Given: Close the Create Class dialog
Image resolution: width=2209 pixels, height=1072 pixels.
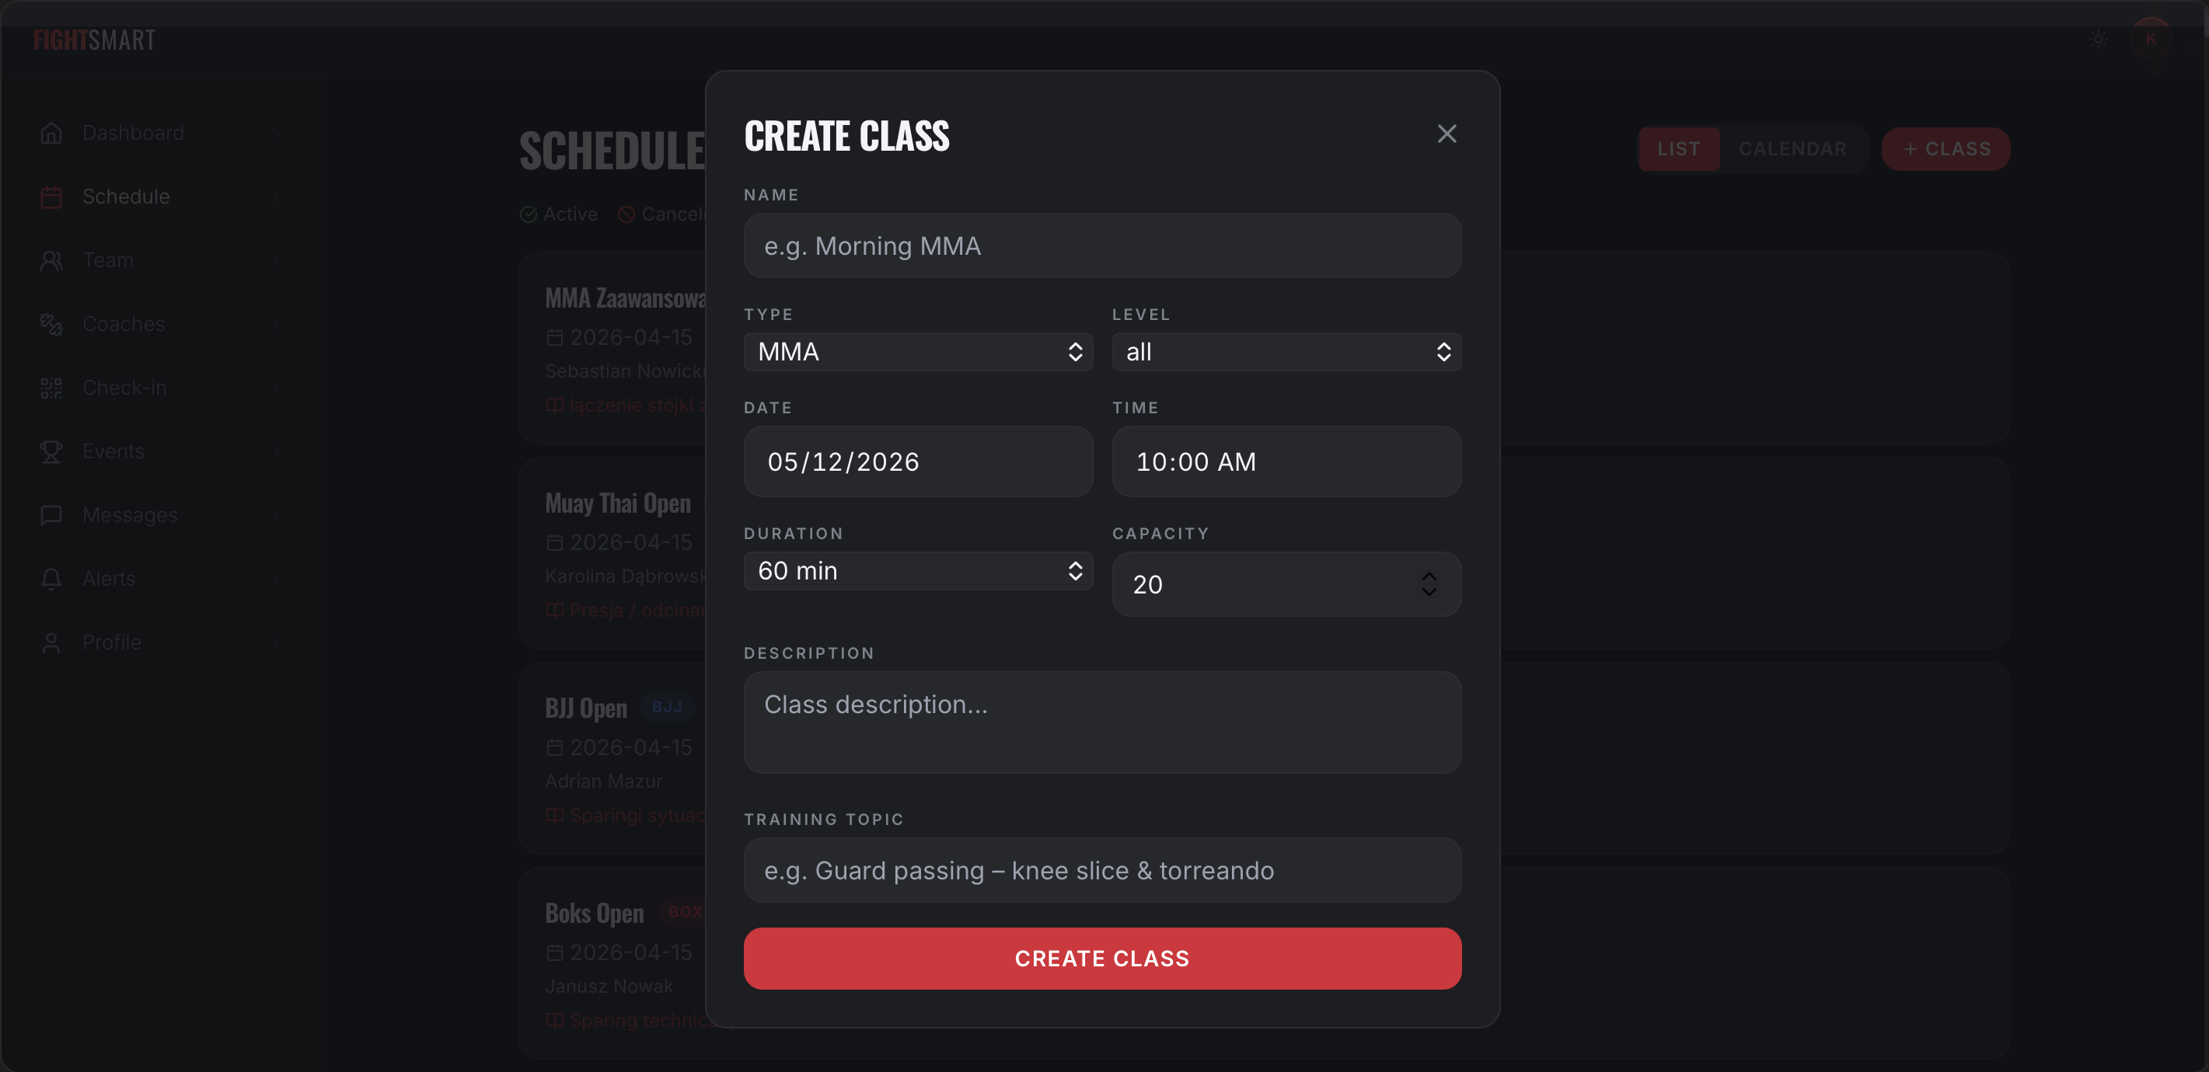Looking at the screenshot, I should tap(1446, 134).
